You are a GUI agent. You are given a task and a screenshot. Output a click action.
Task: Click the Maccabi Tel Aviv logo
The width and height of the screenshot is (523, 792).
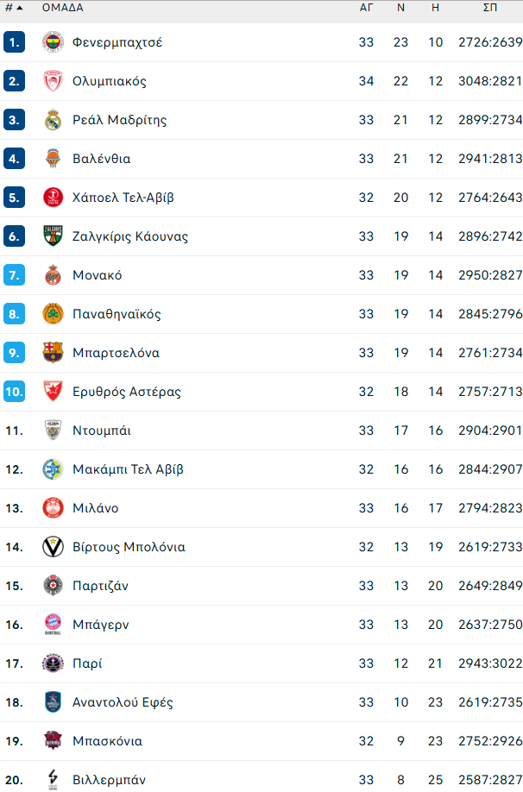pyautogui.click(x=53, y=469)
